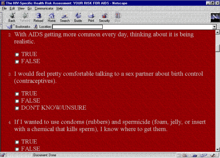The height and width of the screenshot is (158, 220).
Task: Open the Communicator menu
Action: (44, 8)
